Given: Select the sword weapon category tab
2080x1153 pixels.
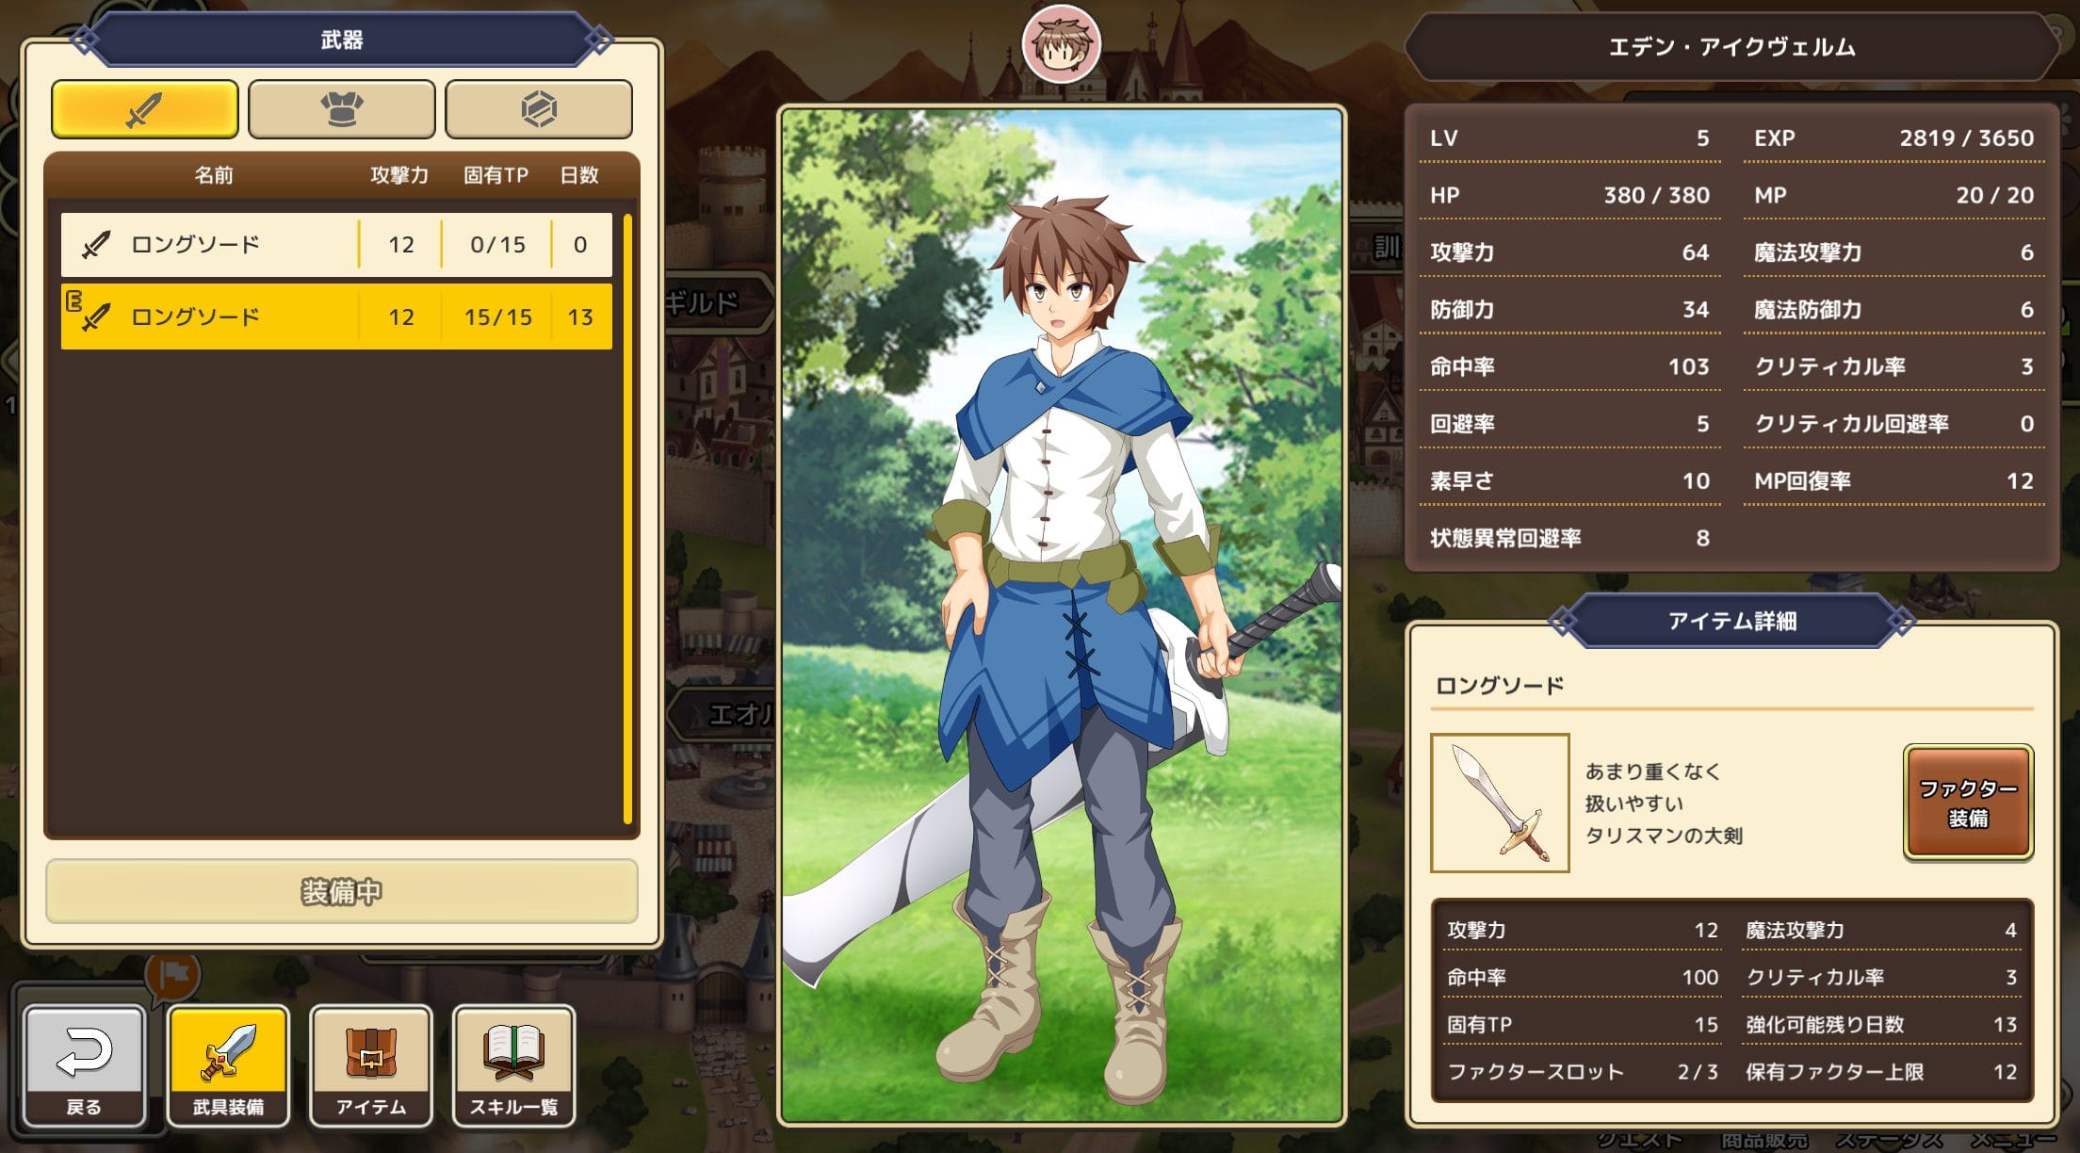Looking at the screenshot, I should pyautogui.click(x=144, y=109).
